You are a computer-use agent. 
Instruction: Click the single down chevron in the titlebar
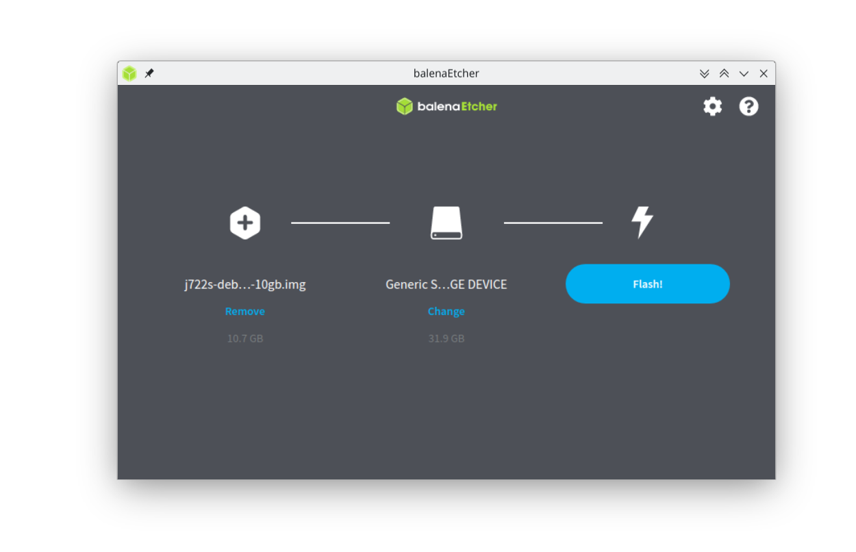point(744,73)
